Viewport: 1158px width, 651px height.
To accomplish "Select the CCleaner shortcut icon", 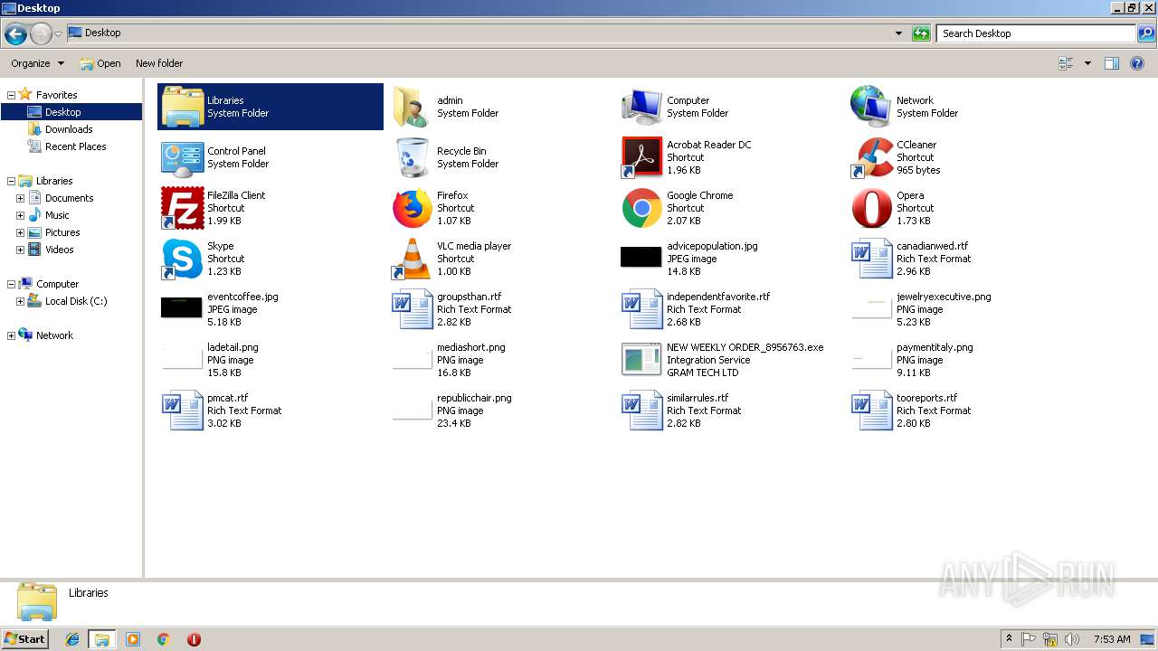I will (x=871, y=157).
